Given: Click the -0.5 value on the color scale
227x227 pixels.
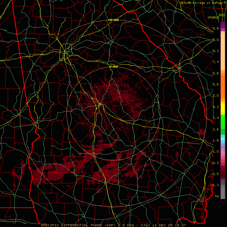Looking at the screenshot, I should [x=215, y=174].
